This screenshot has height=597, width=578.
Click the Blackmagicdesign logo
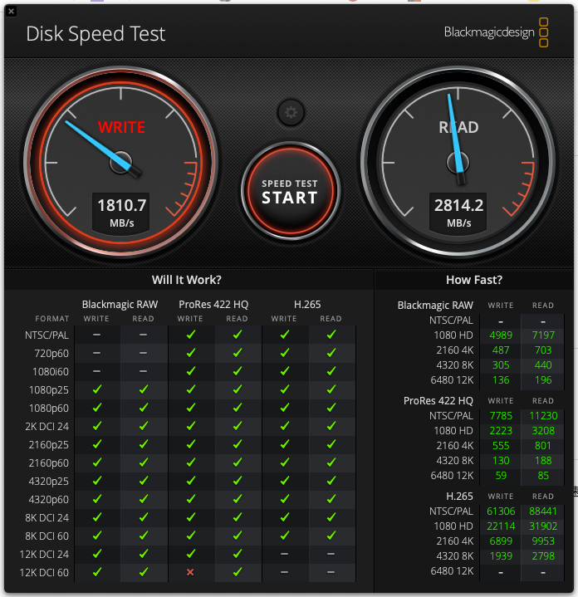pos(496,32)
